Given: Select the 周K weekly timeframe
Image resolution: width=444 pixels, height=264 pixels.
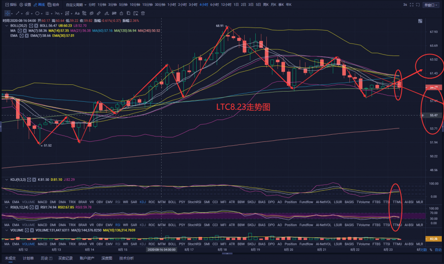Looking at the screenshot, I should click(266, 5).
